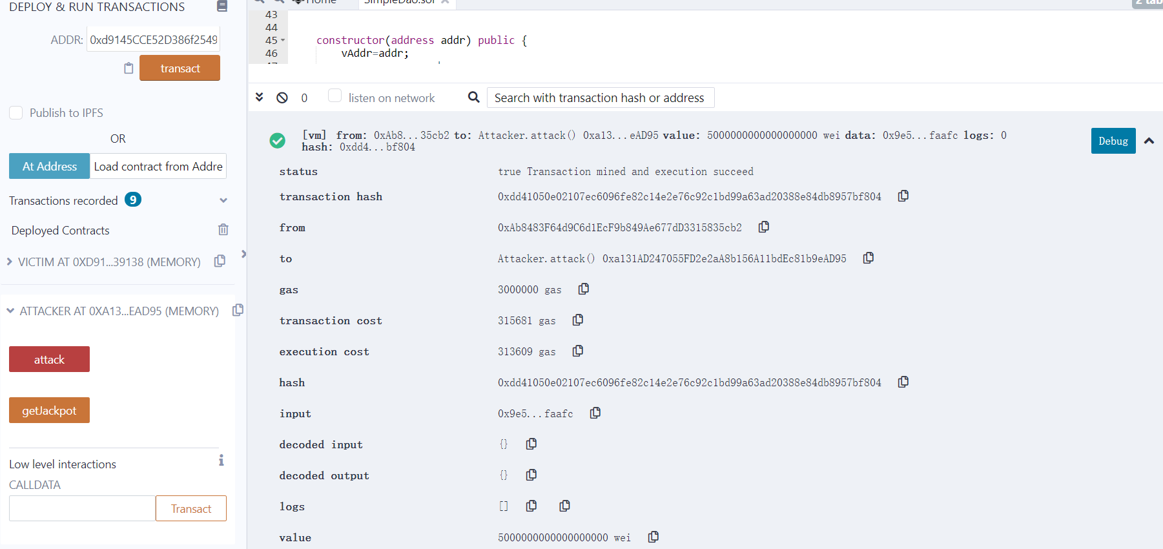
Task: Copy the transaction hash value
Action: pyautogui.click(x=903, y=196)
